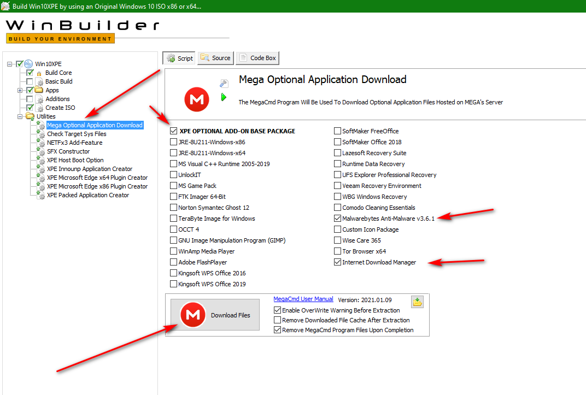The height and width of the screenshot is (395, 586).
Task: Click the Check Target Sys Files script icon
Action: (41, 134)
